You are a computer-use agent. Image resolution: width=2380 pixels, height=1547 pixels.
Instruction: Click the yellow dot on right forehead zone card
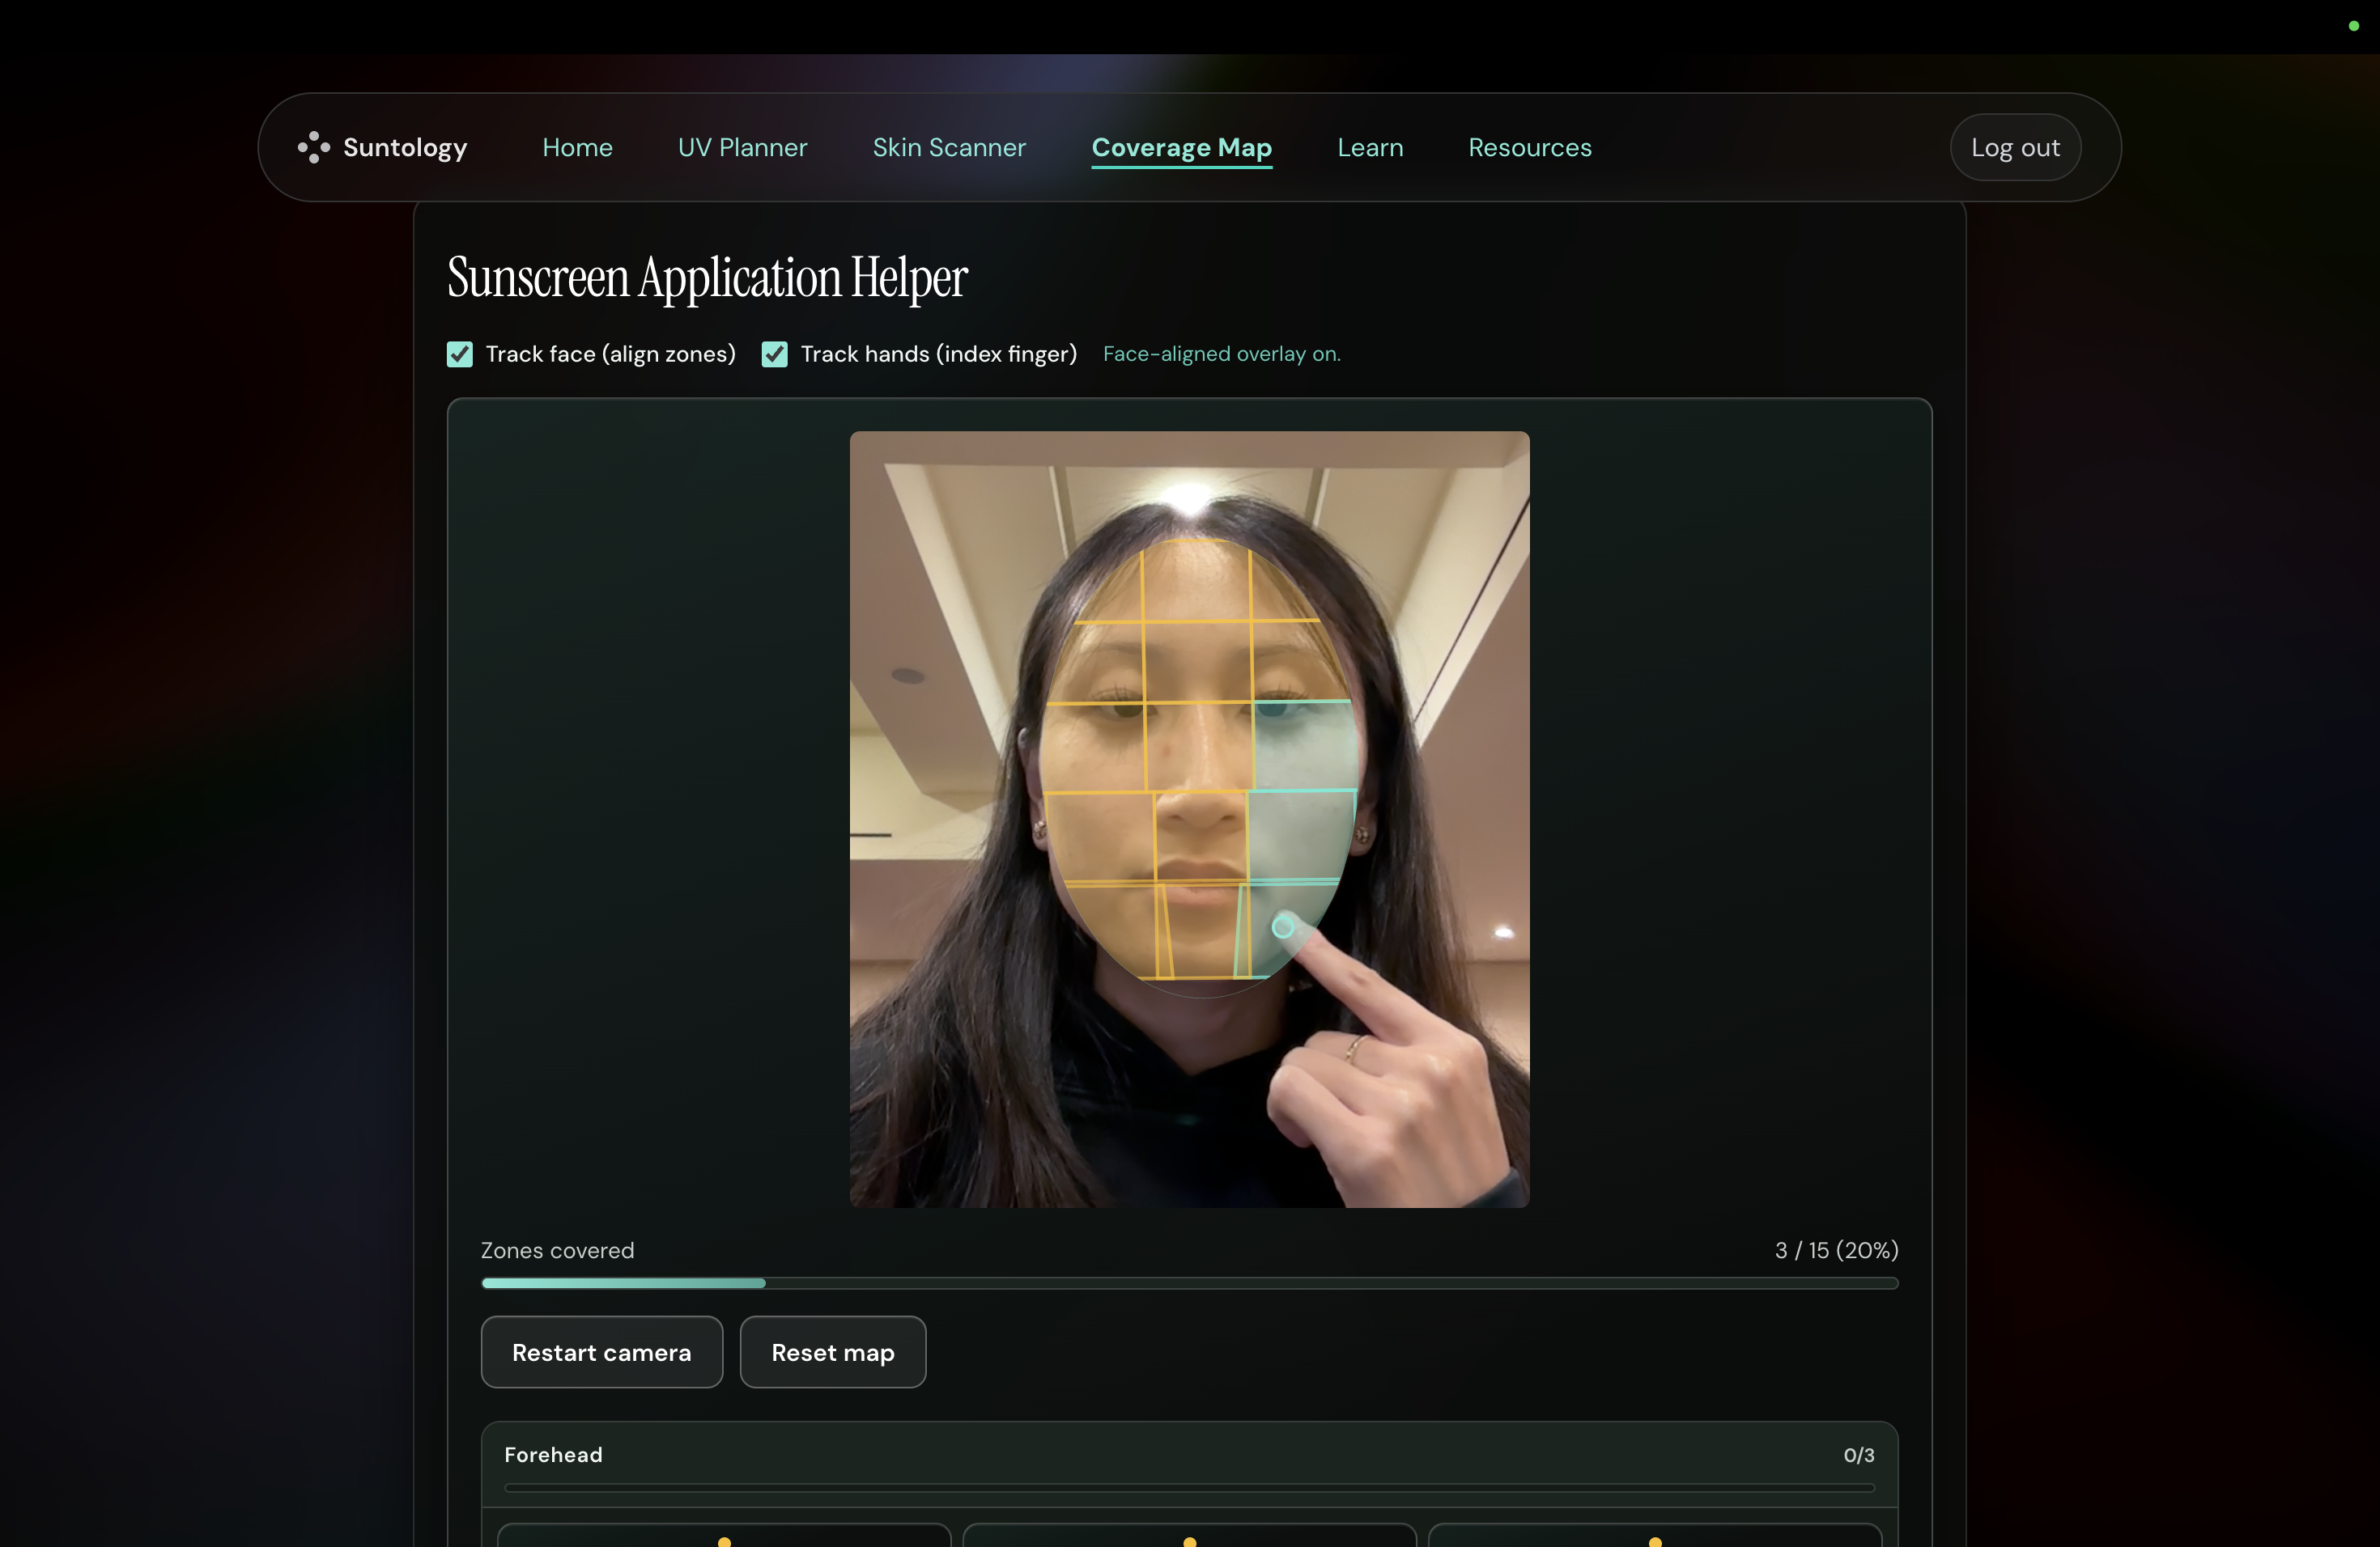pos(1655,1542)
